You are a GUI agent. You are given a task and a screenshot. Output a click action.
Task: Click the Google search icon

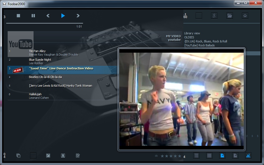(x=214, y=16)
